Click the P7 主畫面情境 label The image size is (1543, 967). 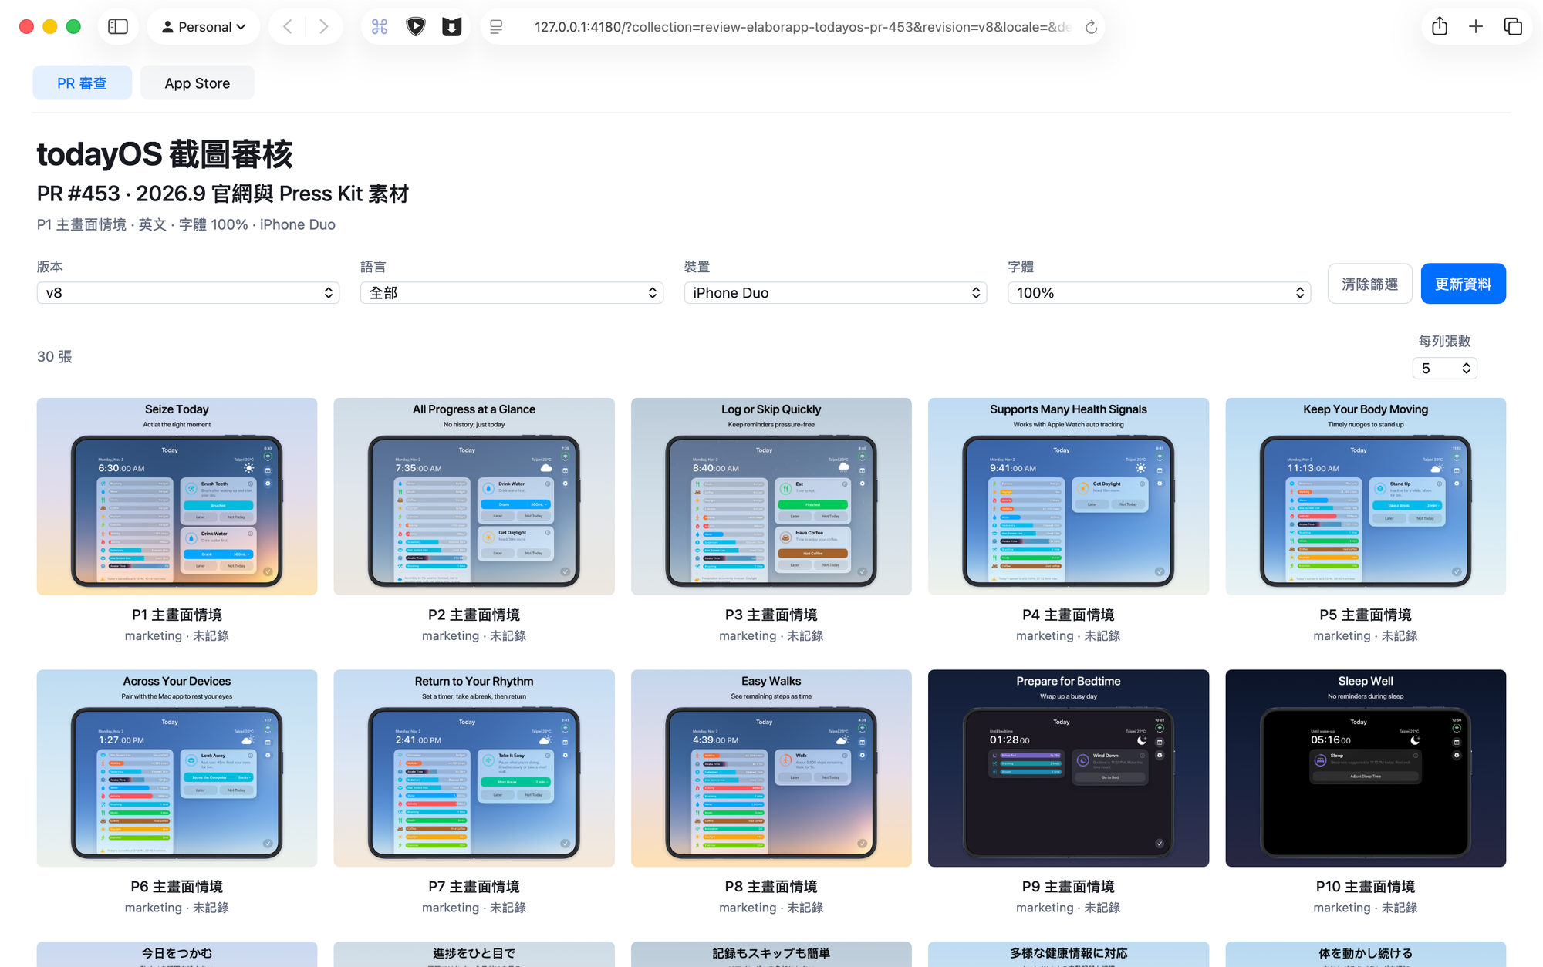click(x=474, y=887)
